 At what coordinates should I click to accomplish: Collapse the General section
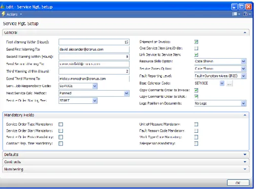pos(245,32)
